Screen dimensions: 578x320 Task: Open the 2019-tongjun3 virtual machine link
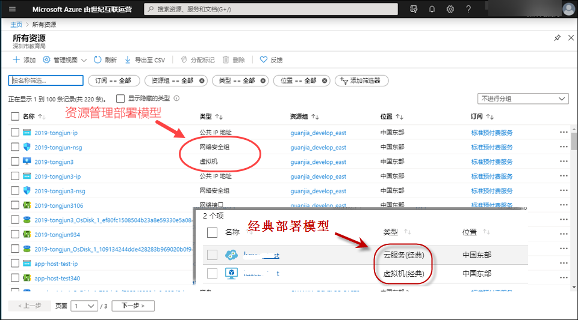(54, 162)
